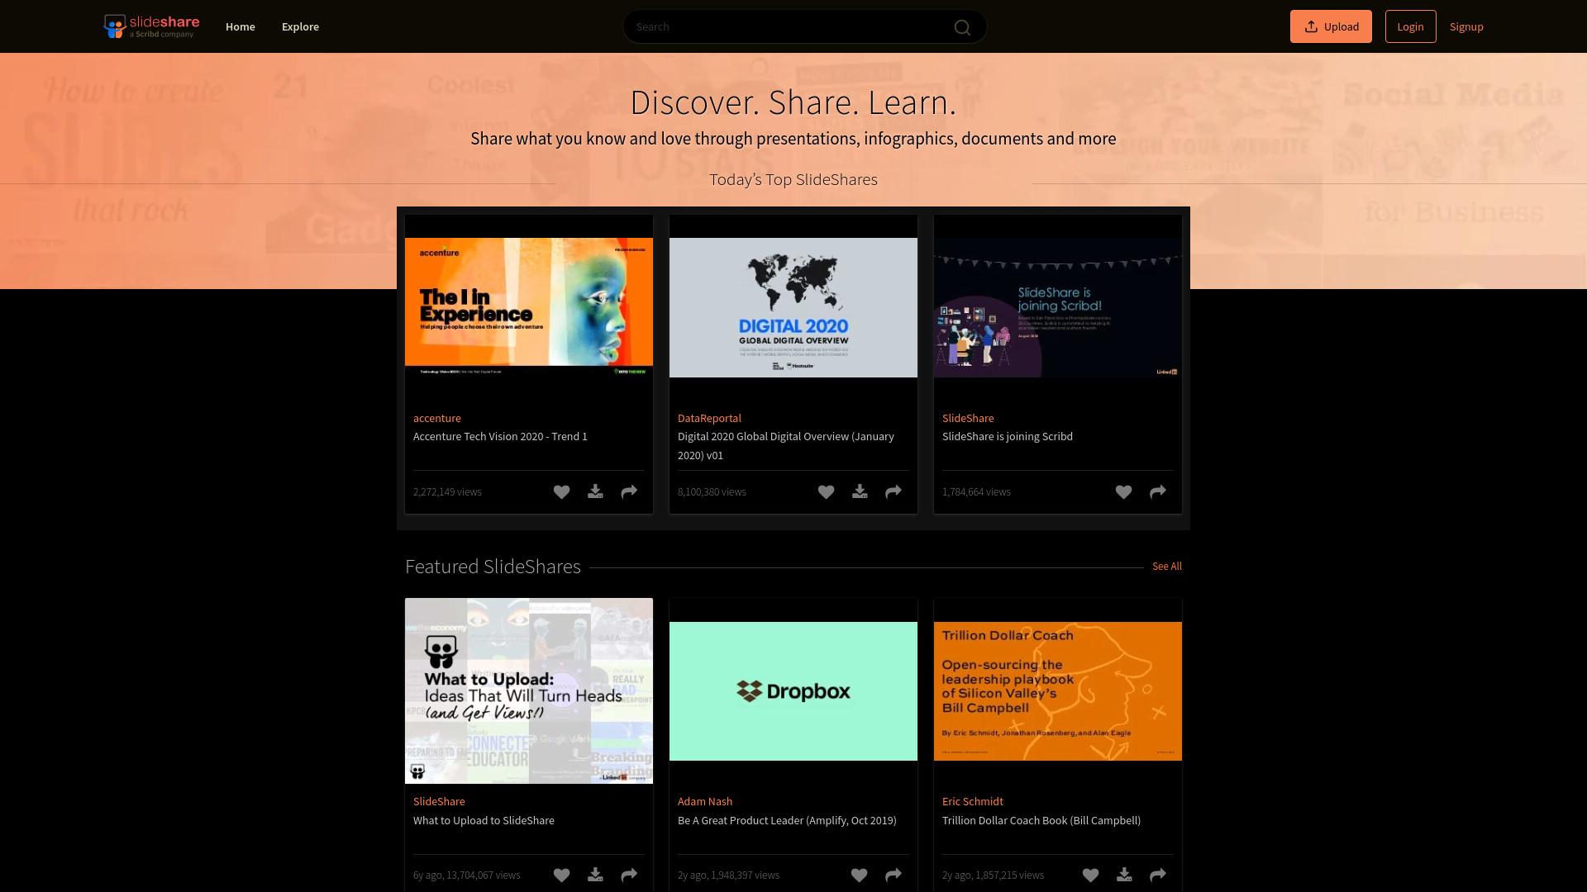The image size is (1587, 892).
Task: Like Be A Great Product Leader
Action: [859, 875]
